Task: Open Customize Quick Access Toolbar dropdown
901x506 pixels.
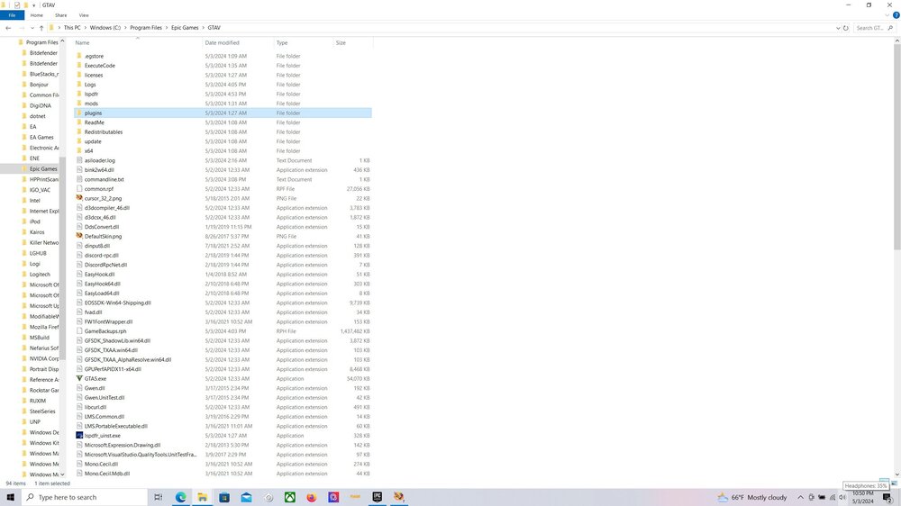Action: (x=34, y=5)
